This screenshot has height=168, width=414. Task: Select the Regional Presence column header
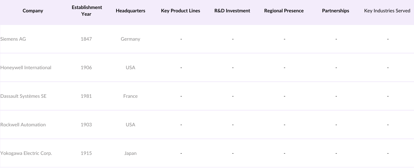pyautogui.click(x=284, y=11)
